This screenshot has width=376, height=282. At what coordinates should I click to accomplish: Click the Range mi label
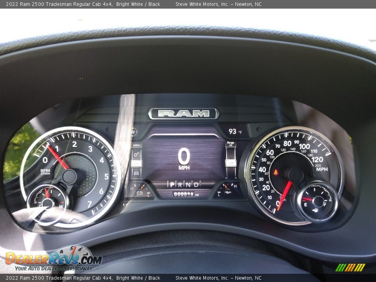point(230,144)
